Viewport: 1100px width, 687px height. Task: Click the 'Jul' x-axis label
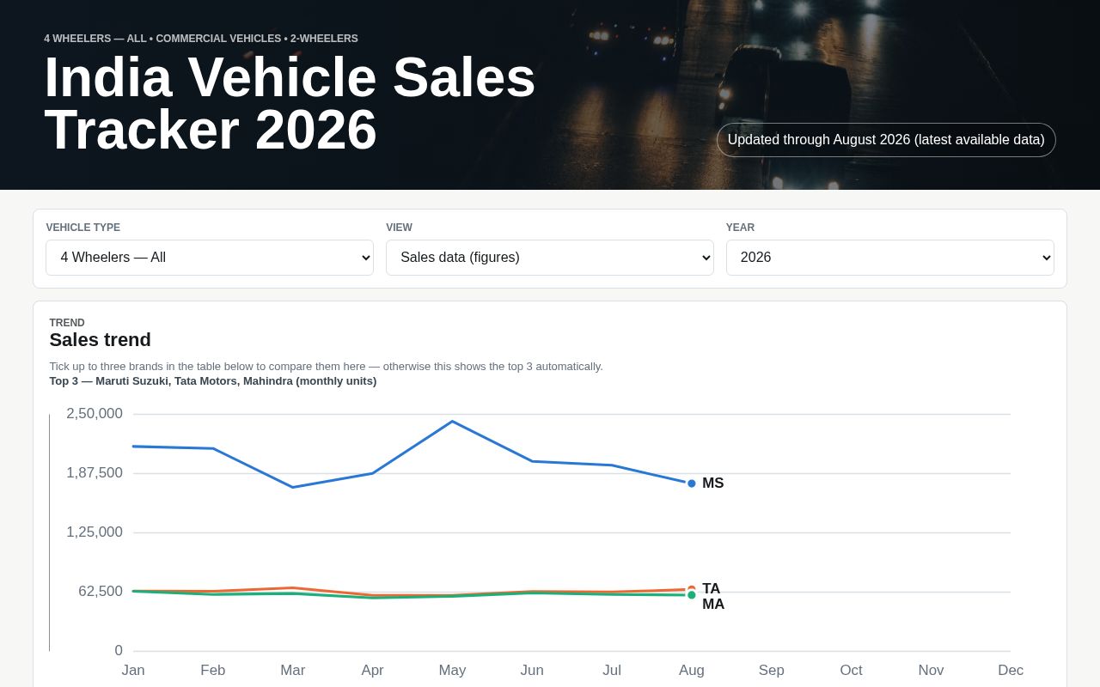pos(612,671)
